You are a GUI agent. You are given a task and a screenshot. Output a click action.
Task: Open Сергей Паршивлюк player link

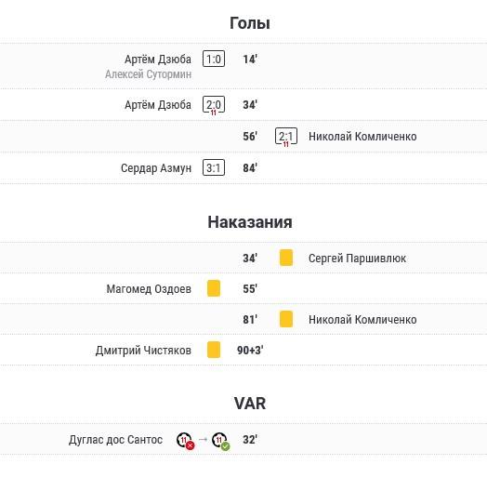[357, 259]
